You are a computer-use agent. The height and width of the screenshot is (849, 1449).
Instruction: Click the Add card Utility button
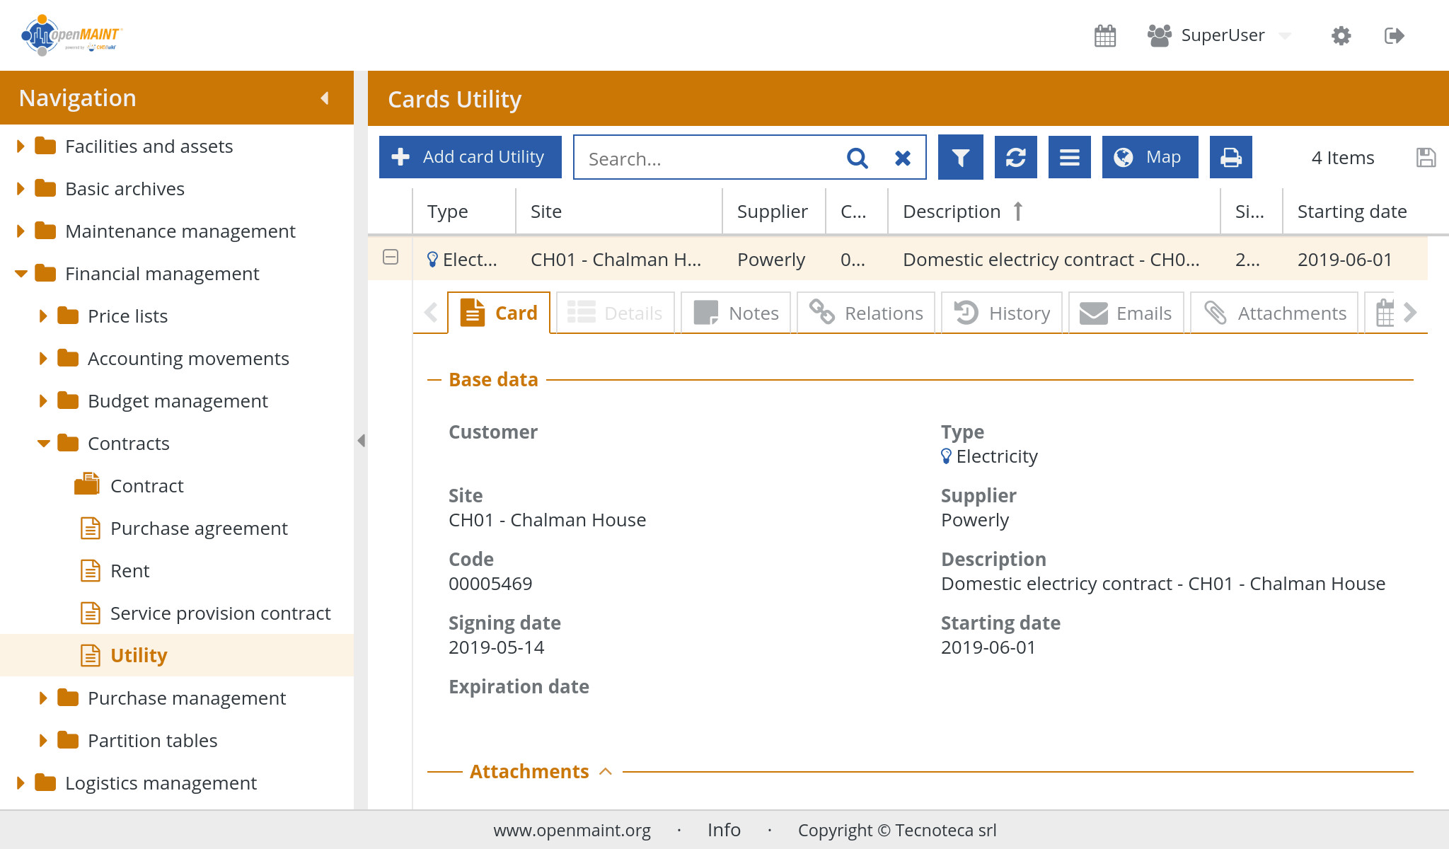coord(470,157)
